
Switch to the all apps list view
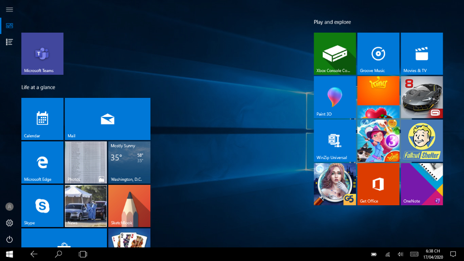pyautogui.click(x=10, y=42)
